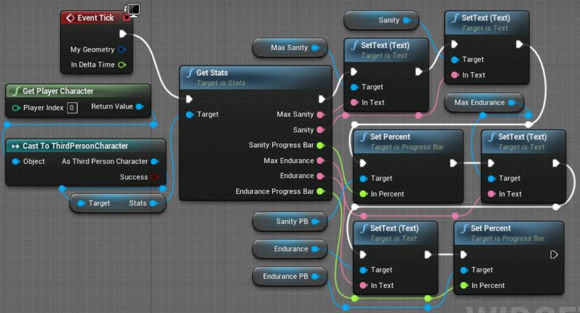The height and width of the screenshot is (313, 580).
Task: Select the Get Stats node title
Action: [212, 73]
